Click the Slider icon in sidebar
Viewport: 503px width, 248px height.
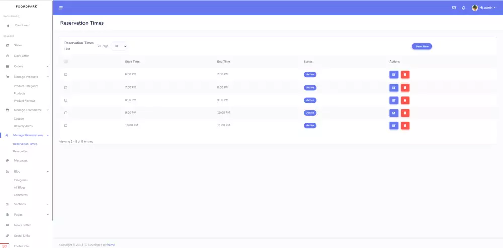[8, 46]
